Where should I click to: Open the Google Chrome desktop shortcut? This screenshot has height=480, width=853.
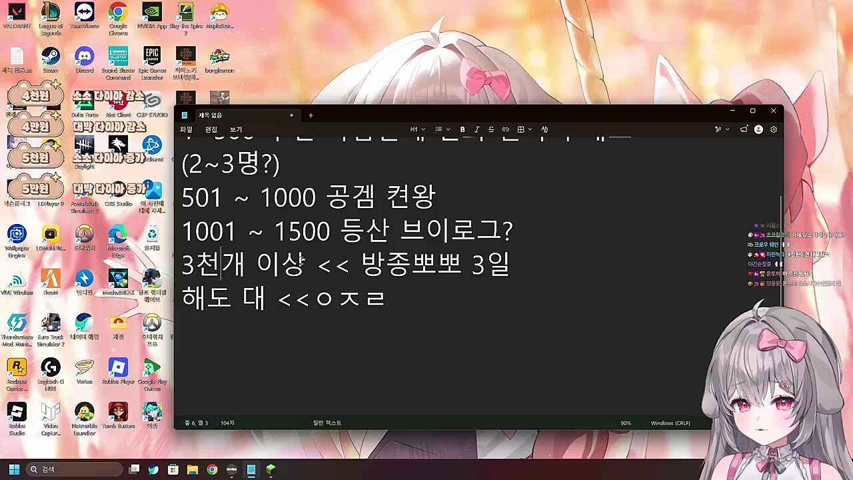(x=118, y=18)
